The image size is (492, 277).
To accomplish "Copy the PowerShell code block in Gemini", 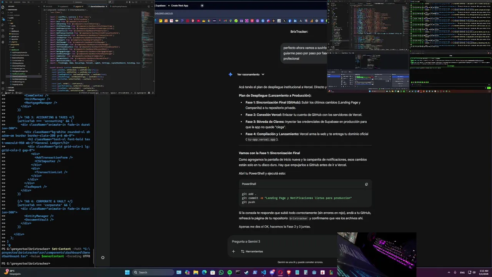I will point(366,184).
